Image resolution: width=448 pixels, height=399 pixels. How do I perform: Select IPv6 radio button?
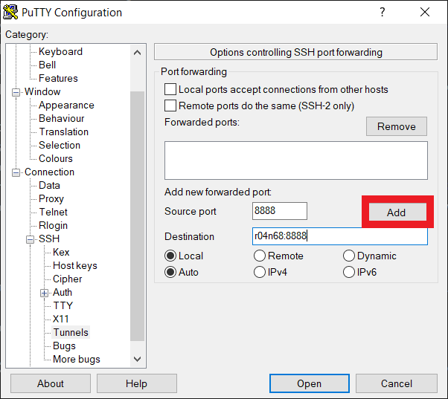pyautogui.click(x=349, y=272)
